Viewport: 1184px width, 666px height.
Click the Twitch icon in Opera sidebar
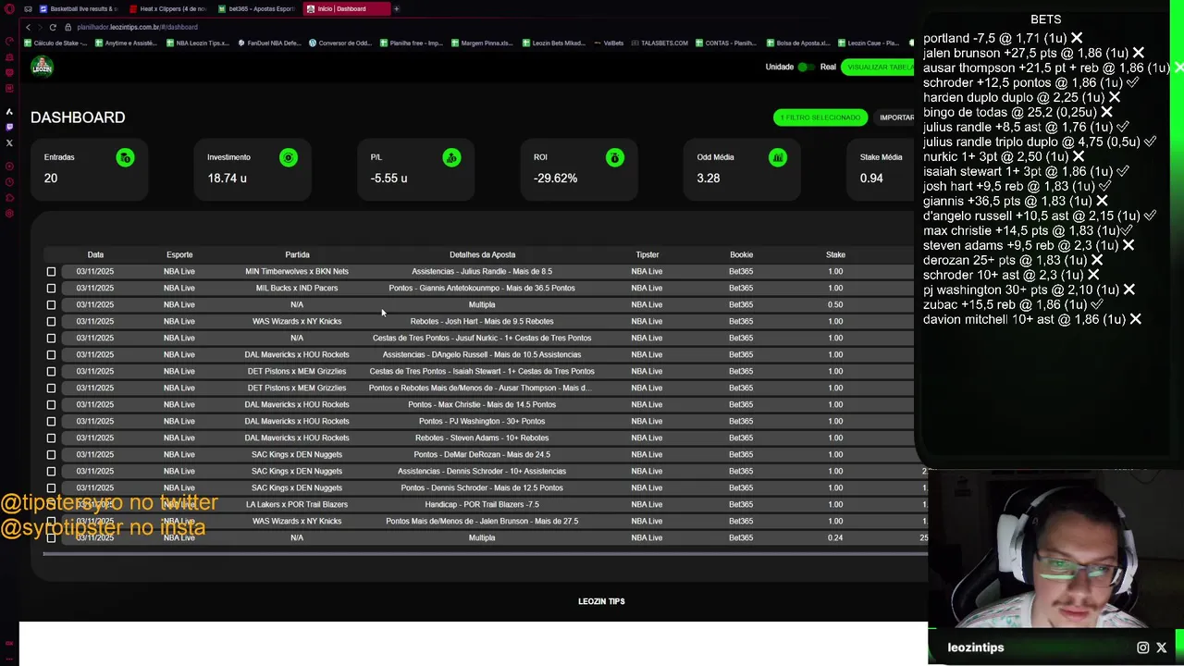pos(9,127)
